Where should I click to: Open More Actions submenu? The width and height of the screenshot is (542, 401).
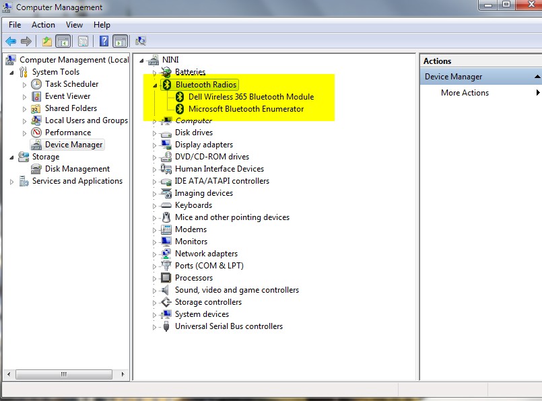[465, 93]
